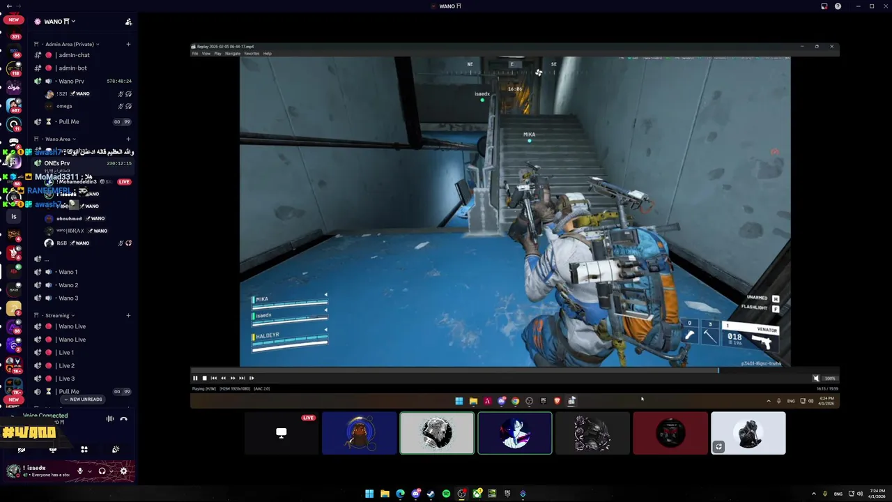Viewport: 892px width, 502px height.
Task: Toggle the camera in the voice panel
Action: [x=21, y=450]
